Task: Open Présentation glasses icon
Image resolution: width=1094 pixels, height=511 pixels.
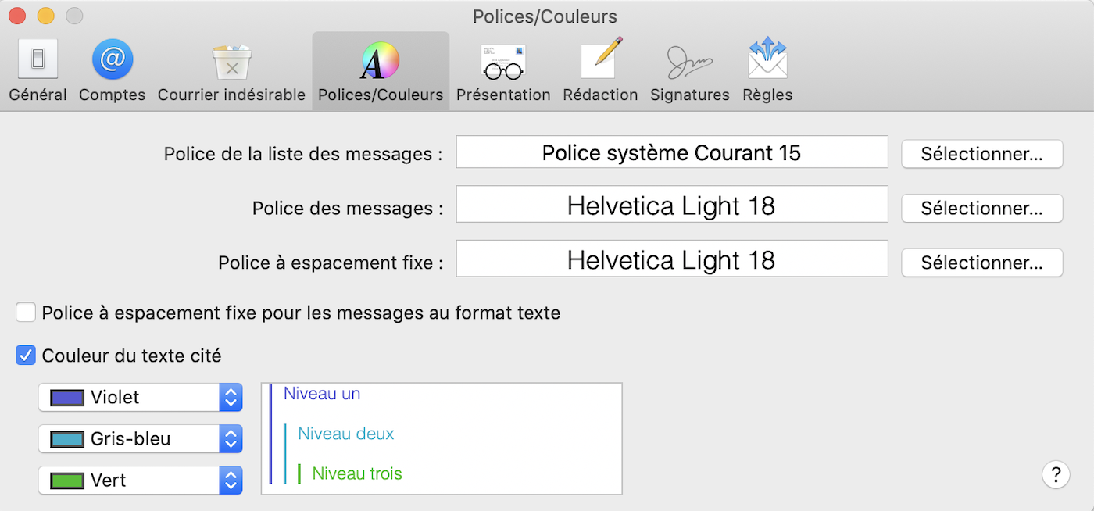Action: click(x=502, y=61)
